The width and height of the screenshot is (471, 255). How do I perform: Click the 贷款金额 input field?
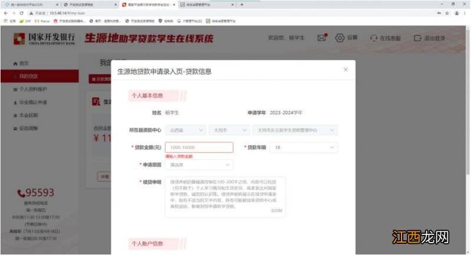[x=199, y=147]
